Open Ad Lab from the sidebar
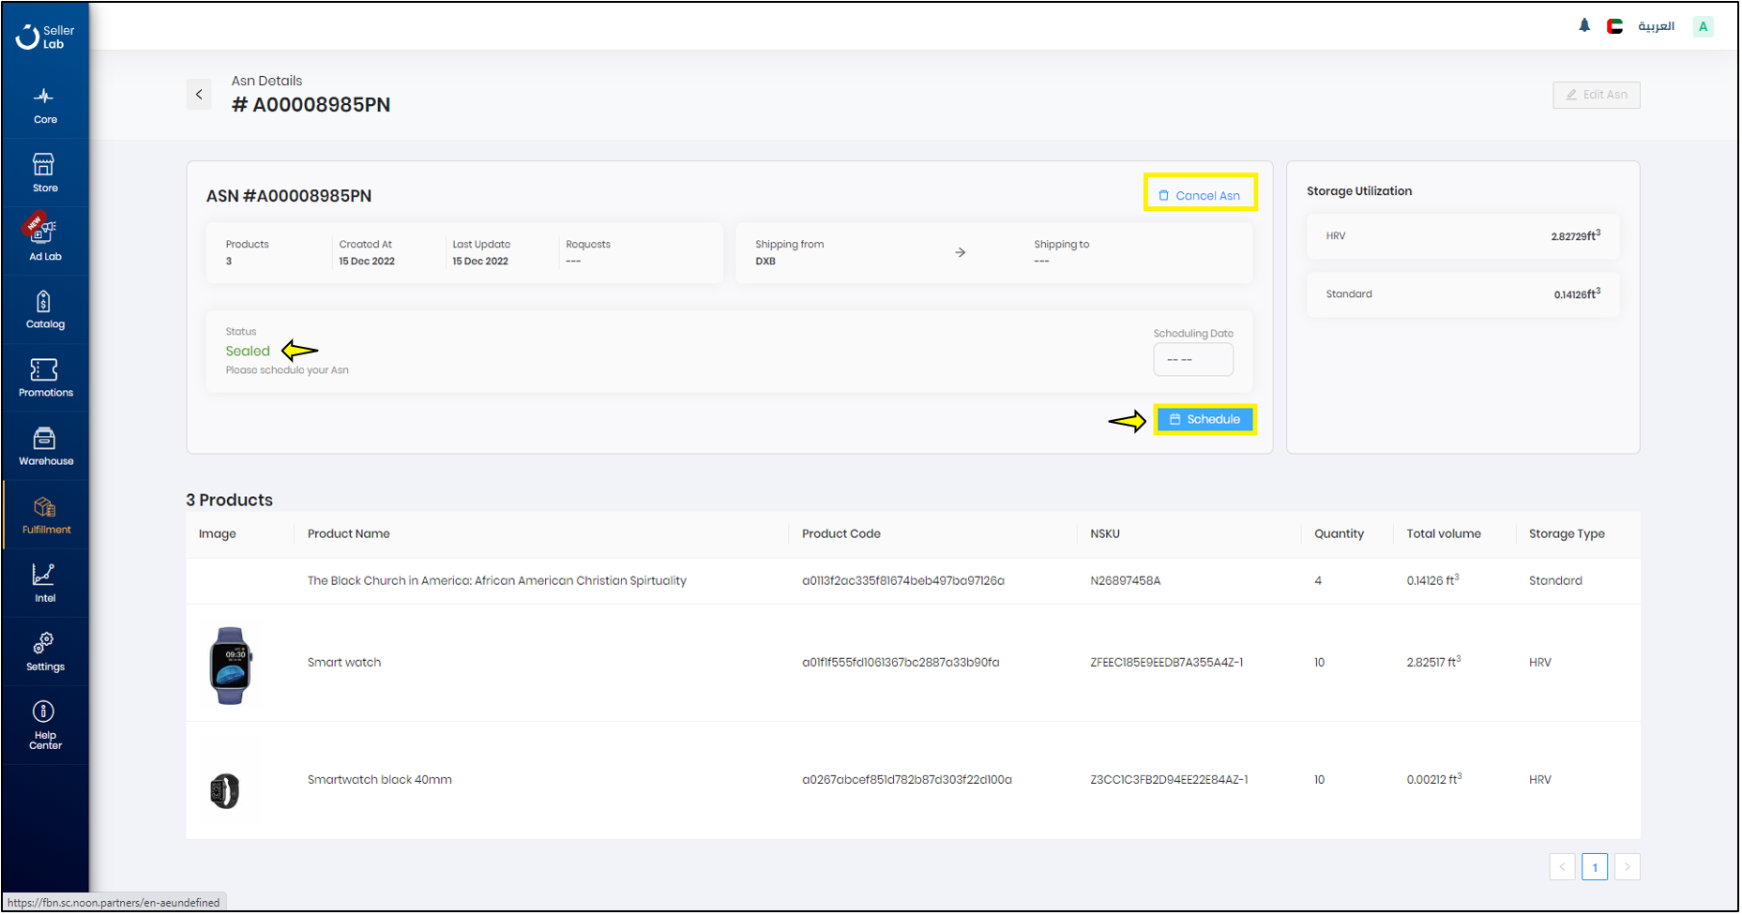 [44, 239]
